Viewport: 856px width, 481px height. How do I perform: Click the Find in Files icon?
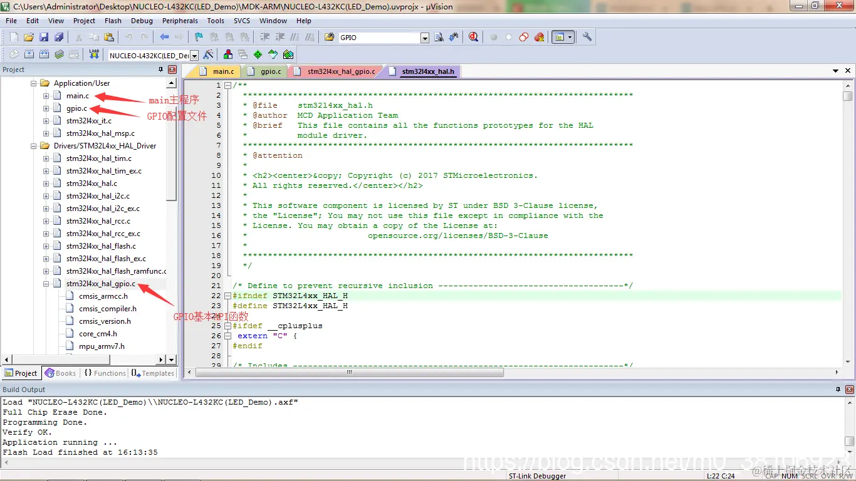click(x=330, y=38)
